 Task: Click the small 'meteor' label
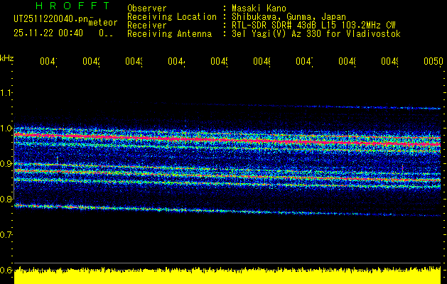click(x=103, y=22)
